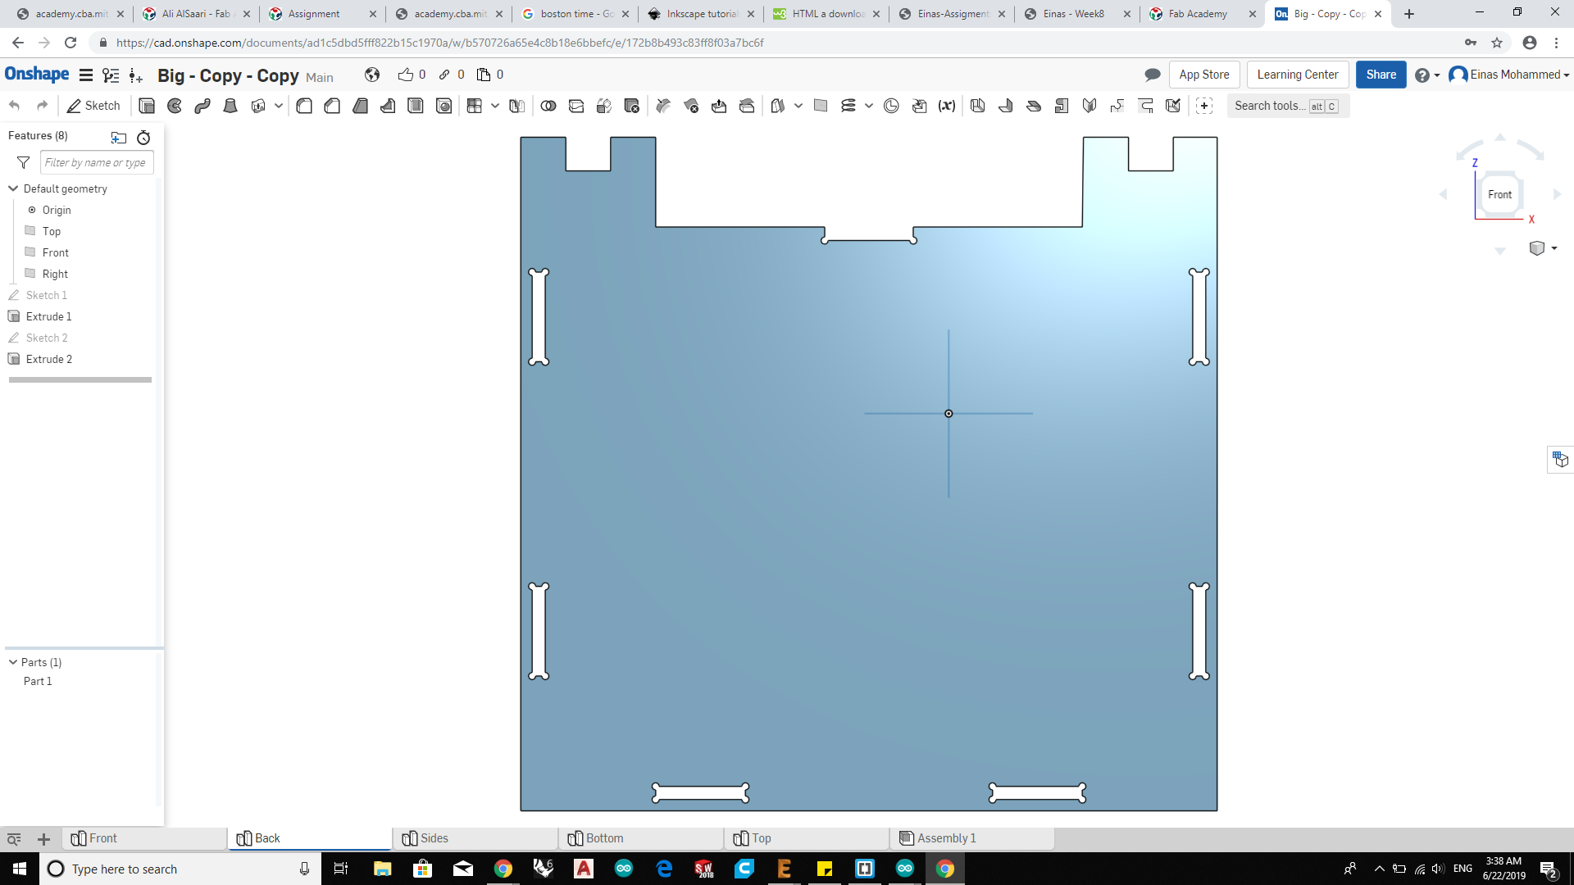
Task: Open the Learning Center link
Action: click(1297, 75)
